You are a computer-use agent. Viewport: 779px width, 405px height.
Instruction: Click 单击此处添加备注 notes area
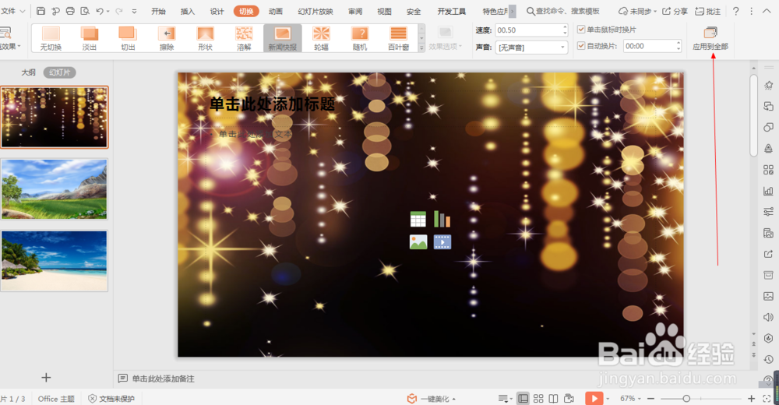[163, 379]
